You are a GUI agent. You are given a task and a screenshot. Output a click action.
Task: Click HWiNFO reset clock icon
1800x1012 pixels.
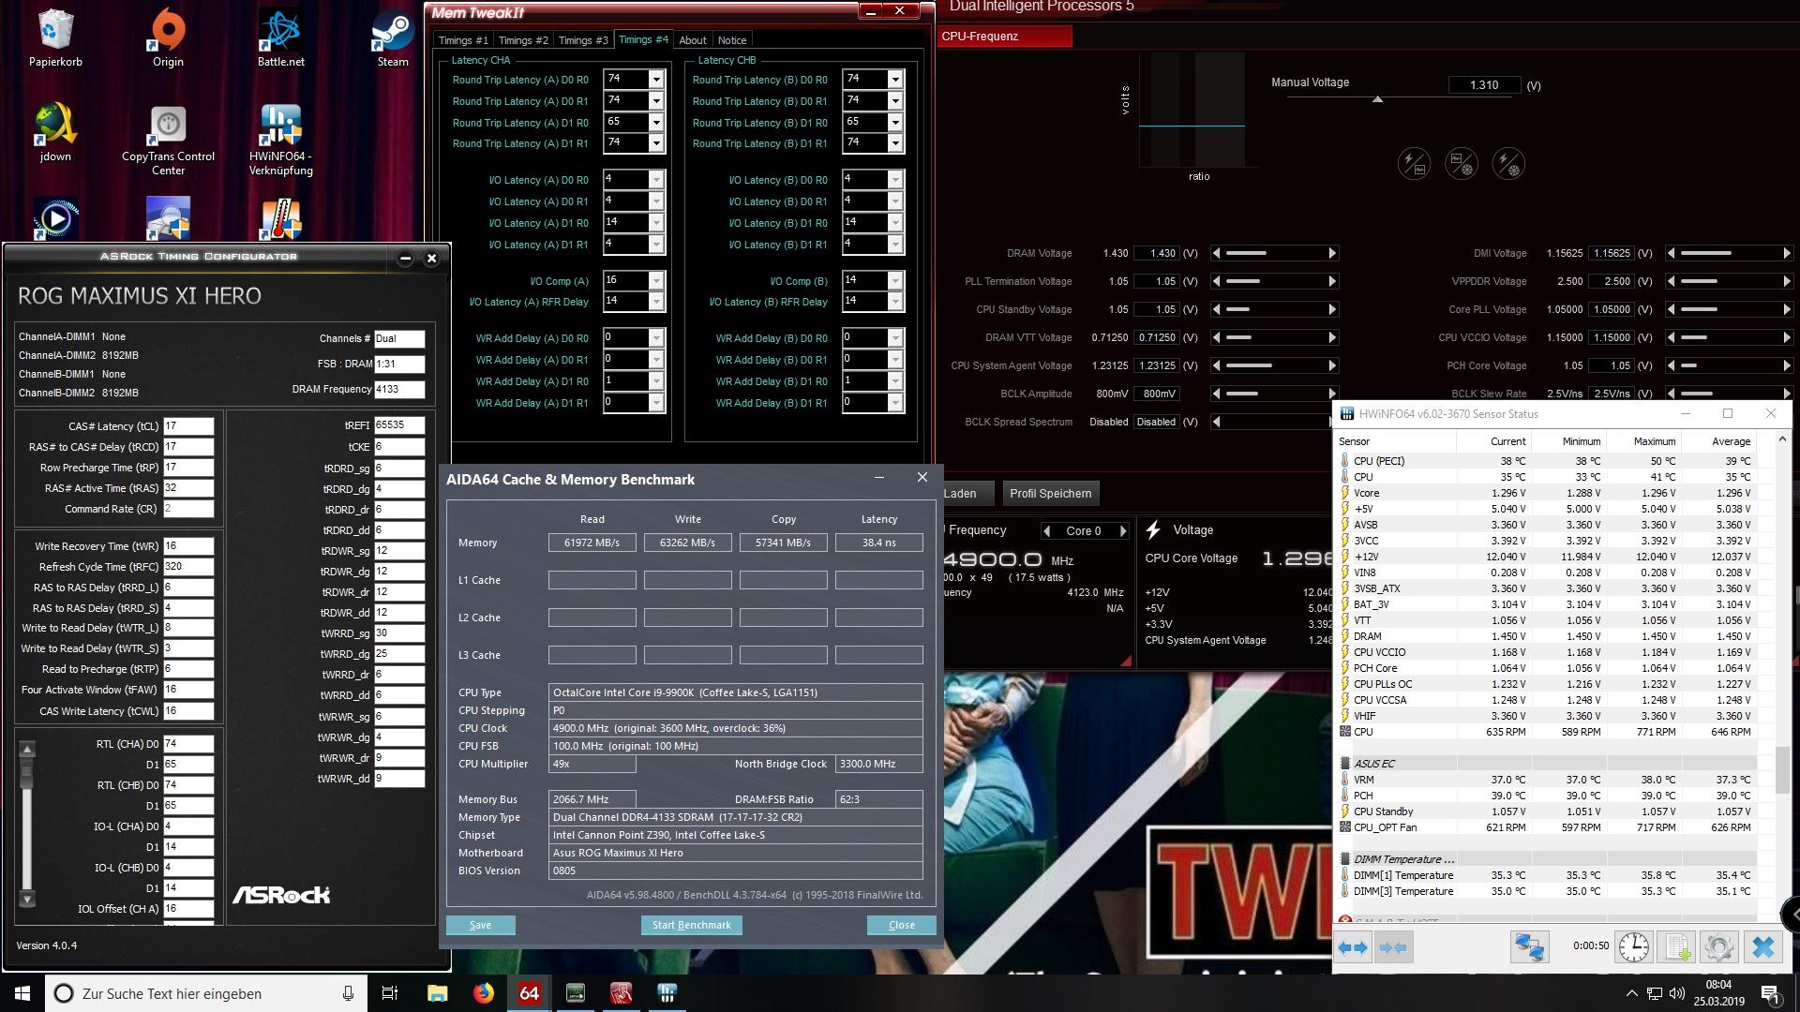tap(1634, 947)
